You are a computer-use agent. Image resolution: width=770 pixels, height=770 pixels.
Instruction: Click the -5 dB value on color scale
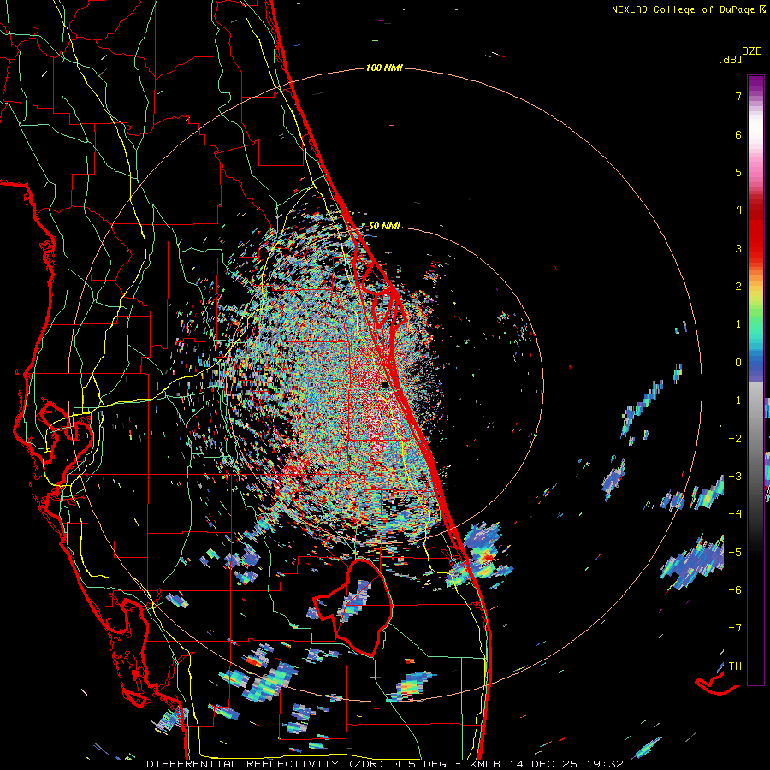735,552
